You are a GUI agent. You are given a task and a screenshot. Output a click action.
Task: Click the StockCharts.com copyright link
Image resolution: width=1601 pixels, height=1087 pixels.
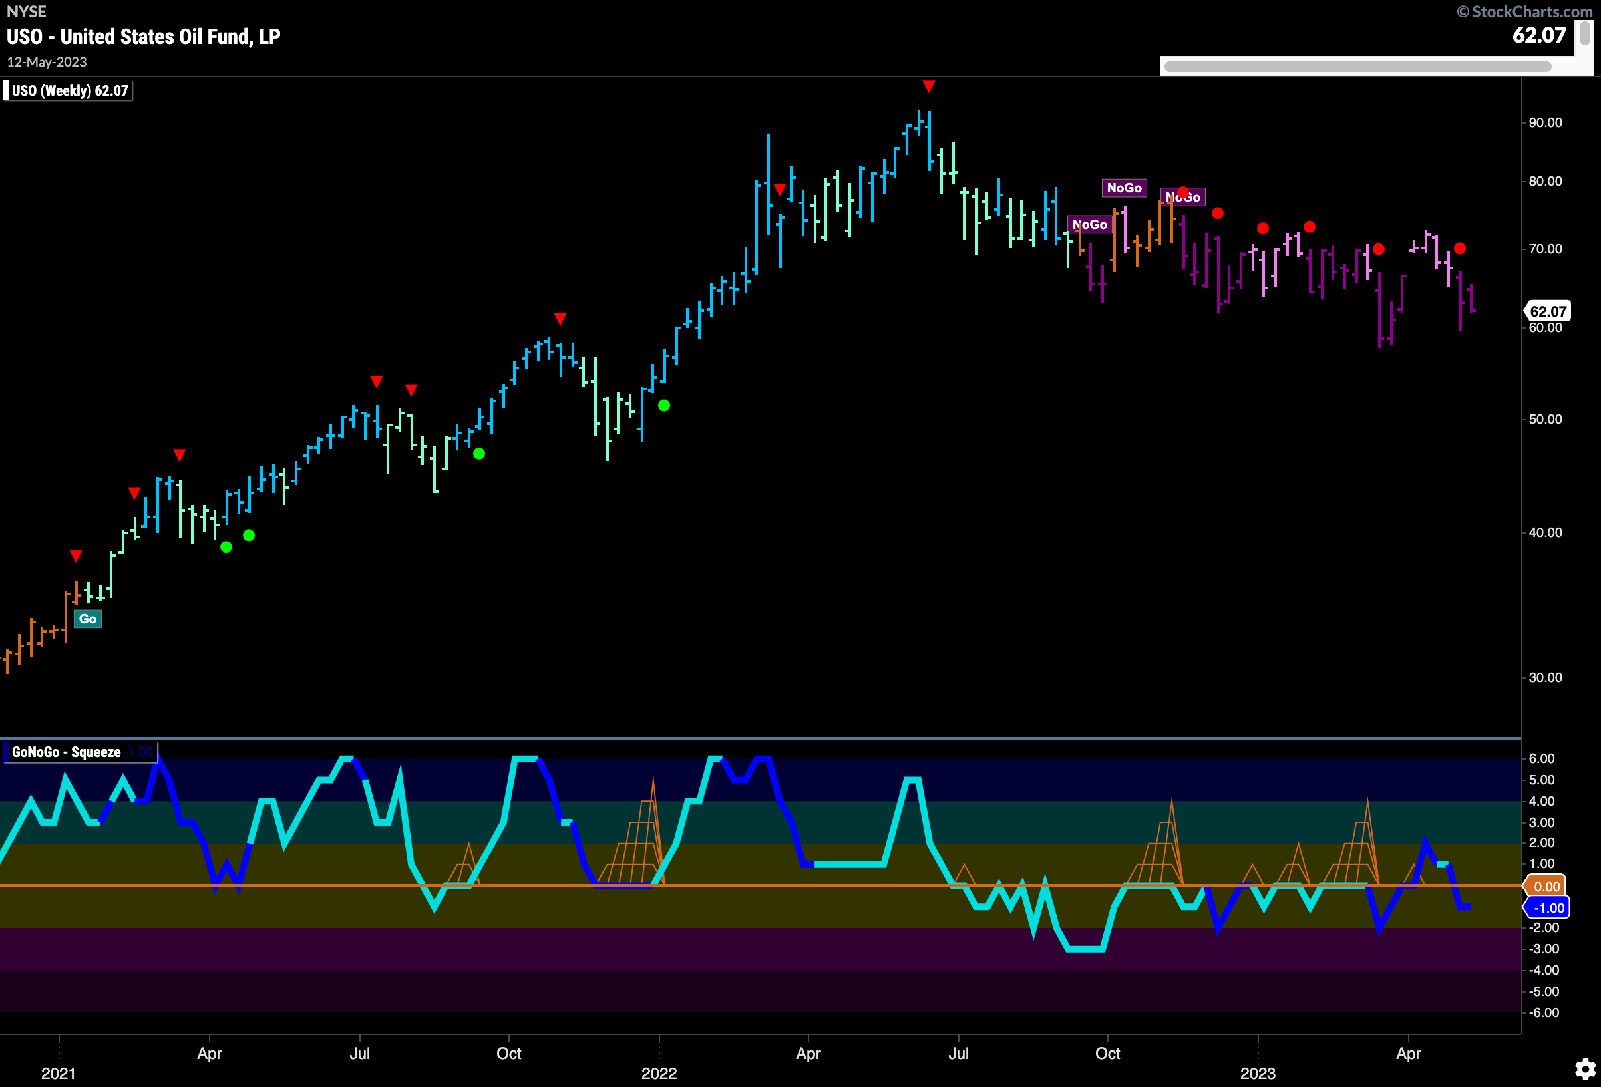click(x=1524, y=12)
